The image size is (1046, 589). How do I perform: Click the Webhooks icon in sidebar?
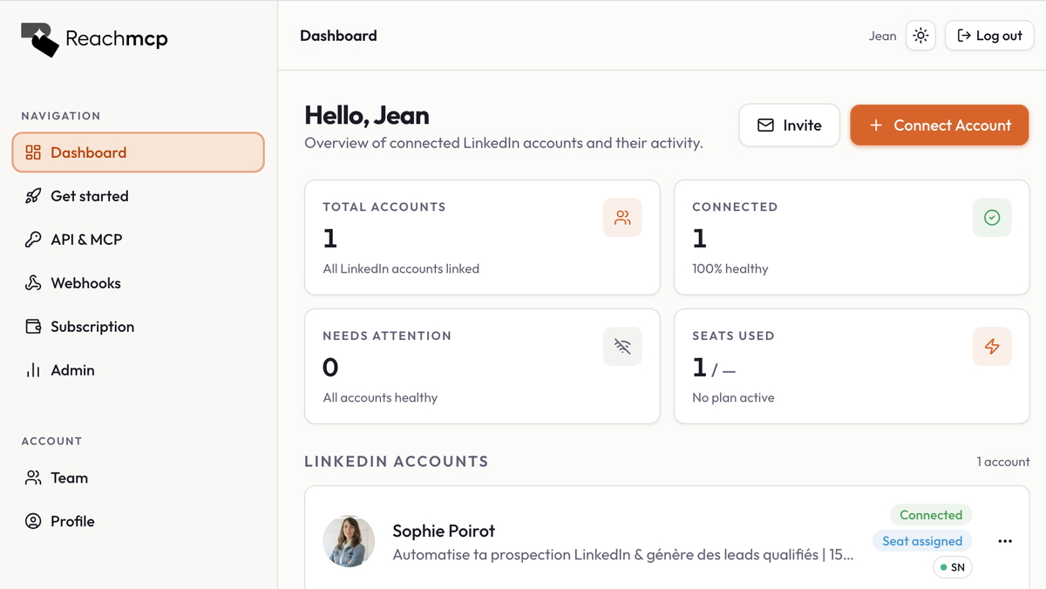33,283
